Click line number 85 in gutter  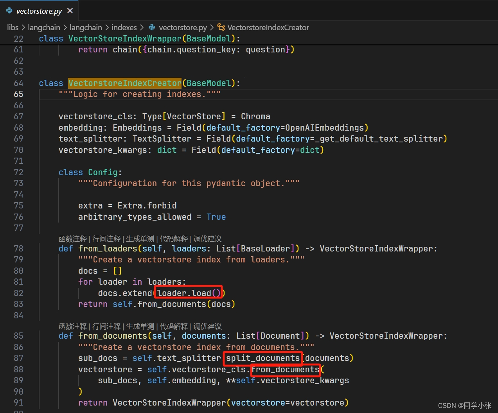click(18, 336)
